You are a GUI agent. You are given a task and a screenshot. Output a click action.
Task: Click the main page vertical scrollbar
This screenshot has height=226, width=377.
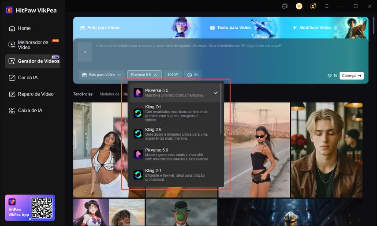click(x=373, y=26)
